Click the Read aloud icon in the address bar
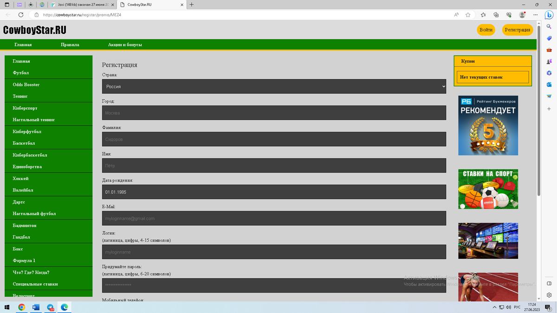Image resolution: width=557 pixels, height=313 pixels. click(456, 15)
